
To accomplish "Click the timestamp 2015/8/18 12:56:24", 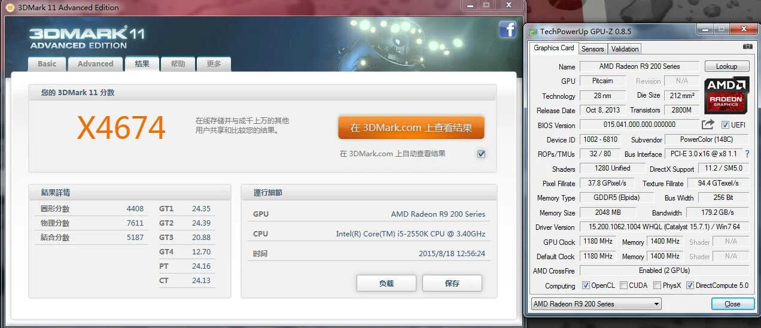I will click(452, 254).
